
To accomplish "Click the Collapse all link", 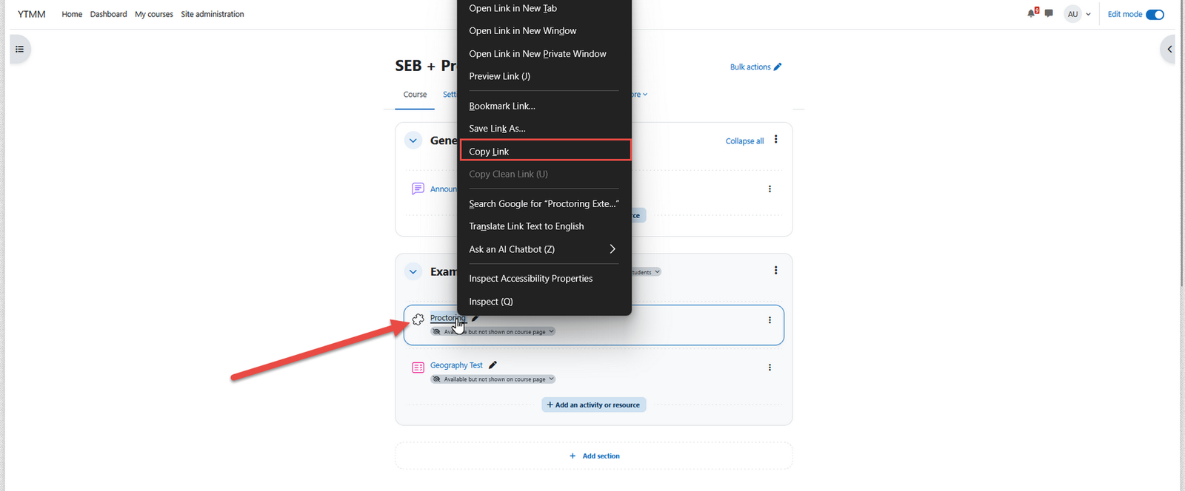I will tap(744, 141).
